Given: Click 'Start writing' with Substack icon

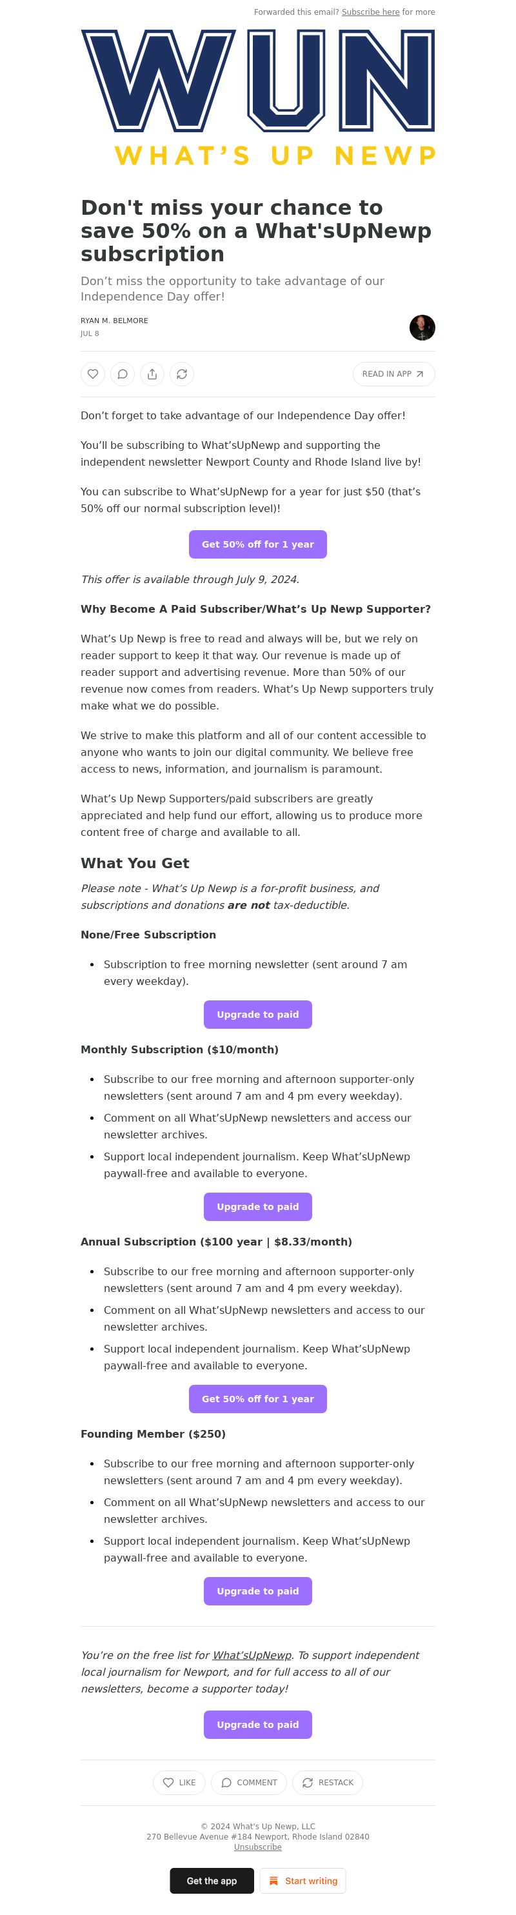Looking at the screenshot, I should point(303,1880).
